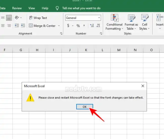Click Decrease Indent icon
This screenshot has width=164, height=139.
click(17, 26)
